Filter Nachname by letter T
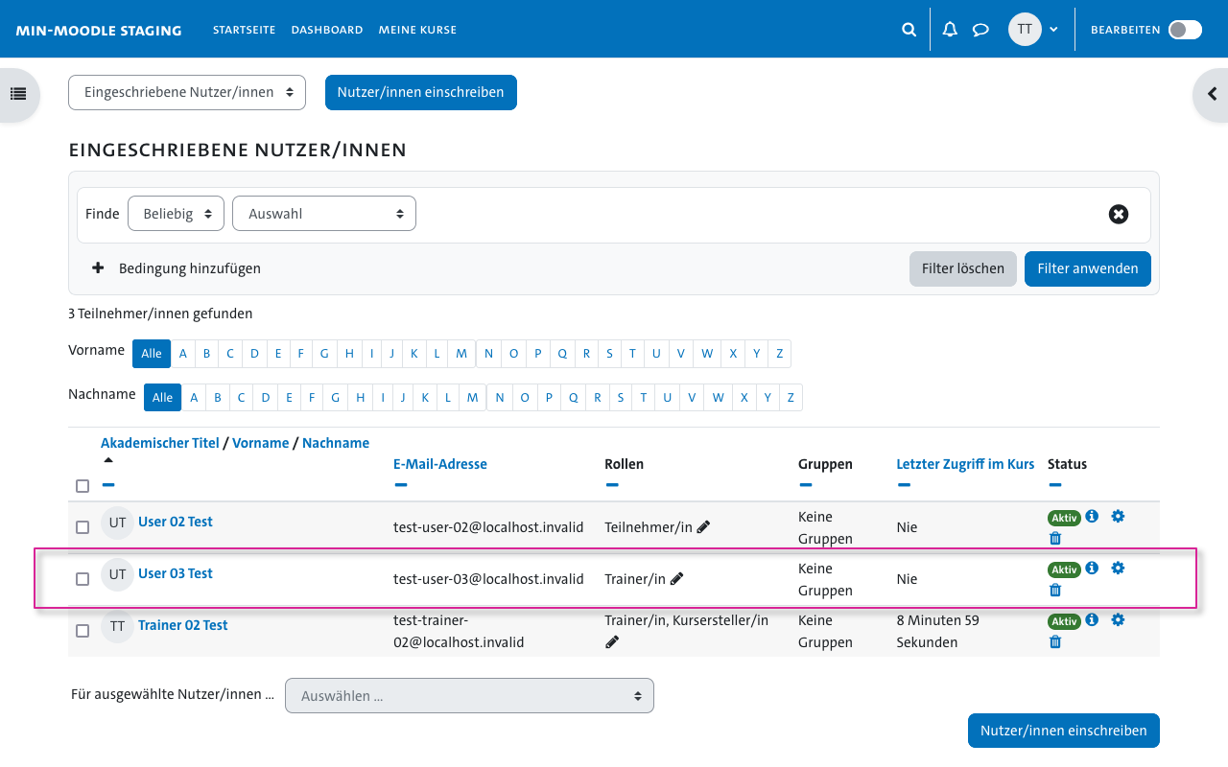 pyautogui.click(x=645, y=398)
